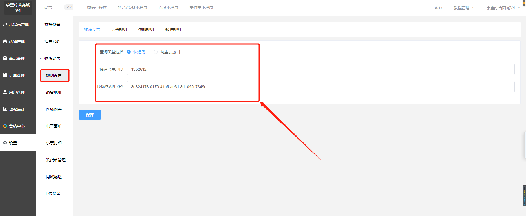Open the 支付宝小程序 top menu
Screen dimensions: 526x216
(201, 8)
